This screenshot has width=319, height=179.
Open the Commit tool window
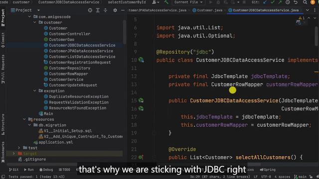coord(3,40)
